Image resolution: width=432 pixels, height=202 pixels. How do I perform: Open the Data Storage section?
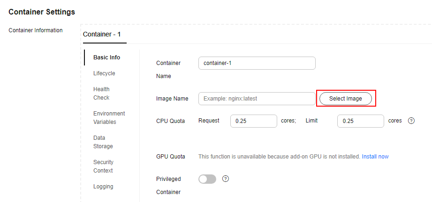pyautogui.click(x=103, y=142)
